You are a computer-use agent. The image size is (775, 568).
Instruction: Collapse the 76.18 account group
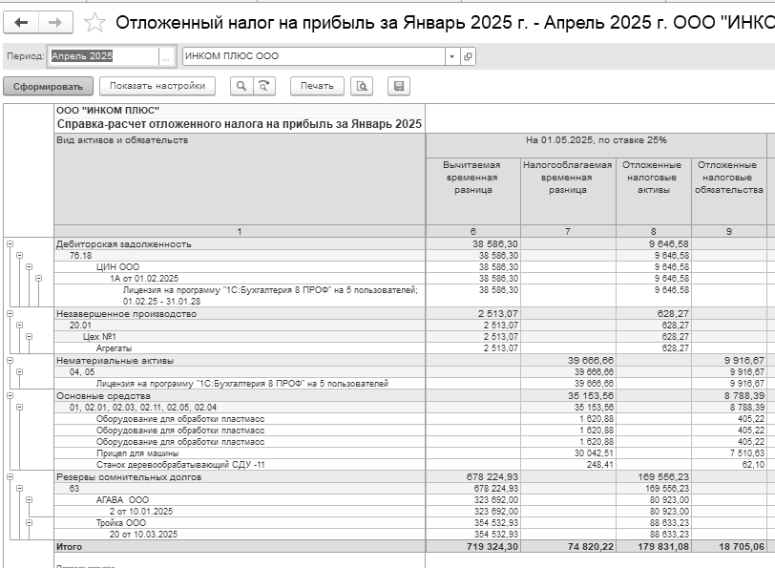(x=19, y=256)
